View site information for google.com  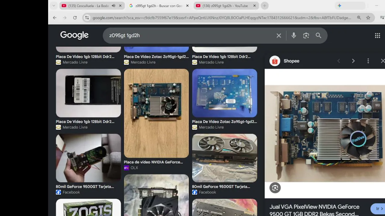(x=87, y=18)
